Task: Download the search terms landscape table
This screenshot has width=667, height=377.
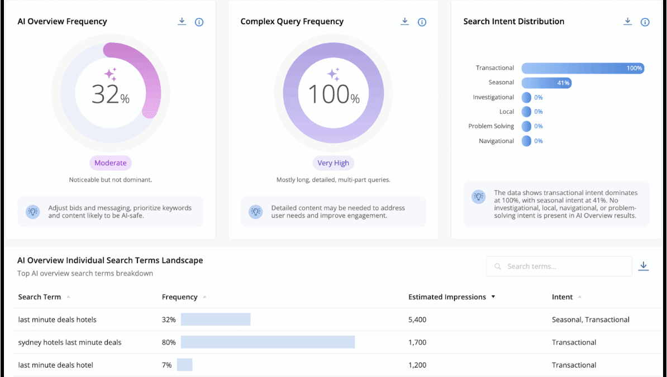Action: [x=644, y=266]
